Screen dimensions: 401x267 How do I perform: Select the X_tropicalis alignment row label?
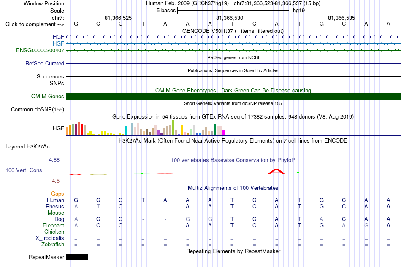tap(50, 238)
